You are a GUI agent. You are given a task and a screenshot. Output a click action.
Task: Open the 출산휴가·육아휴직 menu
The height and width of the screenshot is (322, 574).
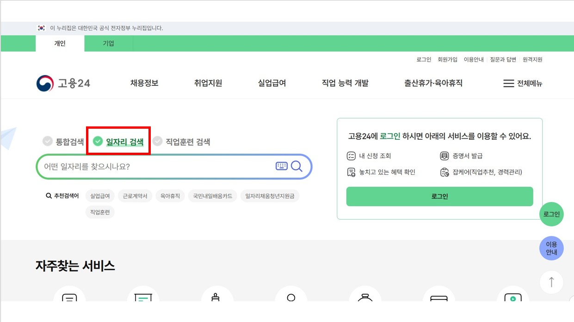pyautogui.click(x=433, y=83)
